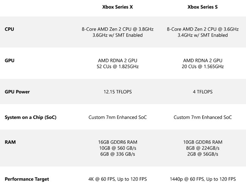The image size is (246, 187).
Task: Select the 20 CUs @ 1.565GHz text
Action: (204, 67)
